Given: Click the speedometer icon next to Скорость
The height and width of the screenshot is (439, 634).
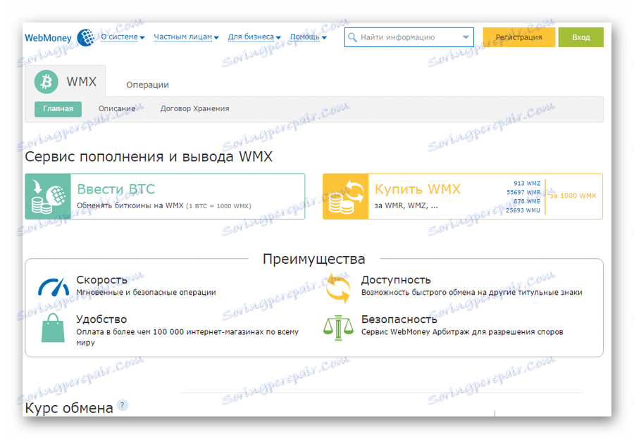Looking at the screenshot, I should [54, 287].
